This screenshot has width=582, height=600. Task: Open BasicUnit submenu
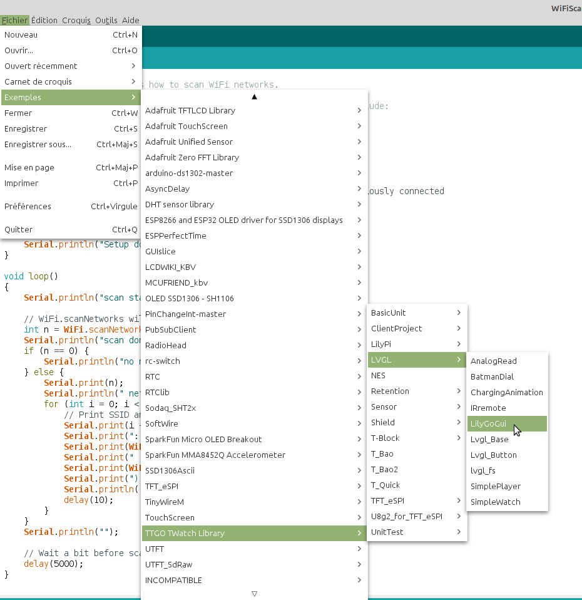tap(417, 313)
